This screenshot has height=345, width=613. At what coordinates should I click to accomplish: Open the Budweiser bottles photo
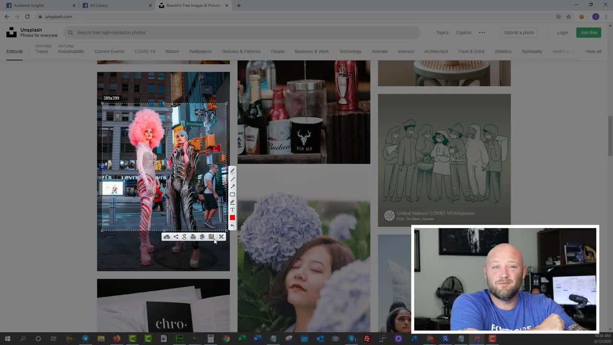click(x=304, y=112)
